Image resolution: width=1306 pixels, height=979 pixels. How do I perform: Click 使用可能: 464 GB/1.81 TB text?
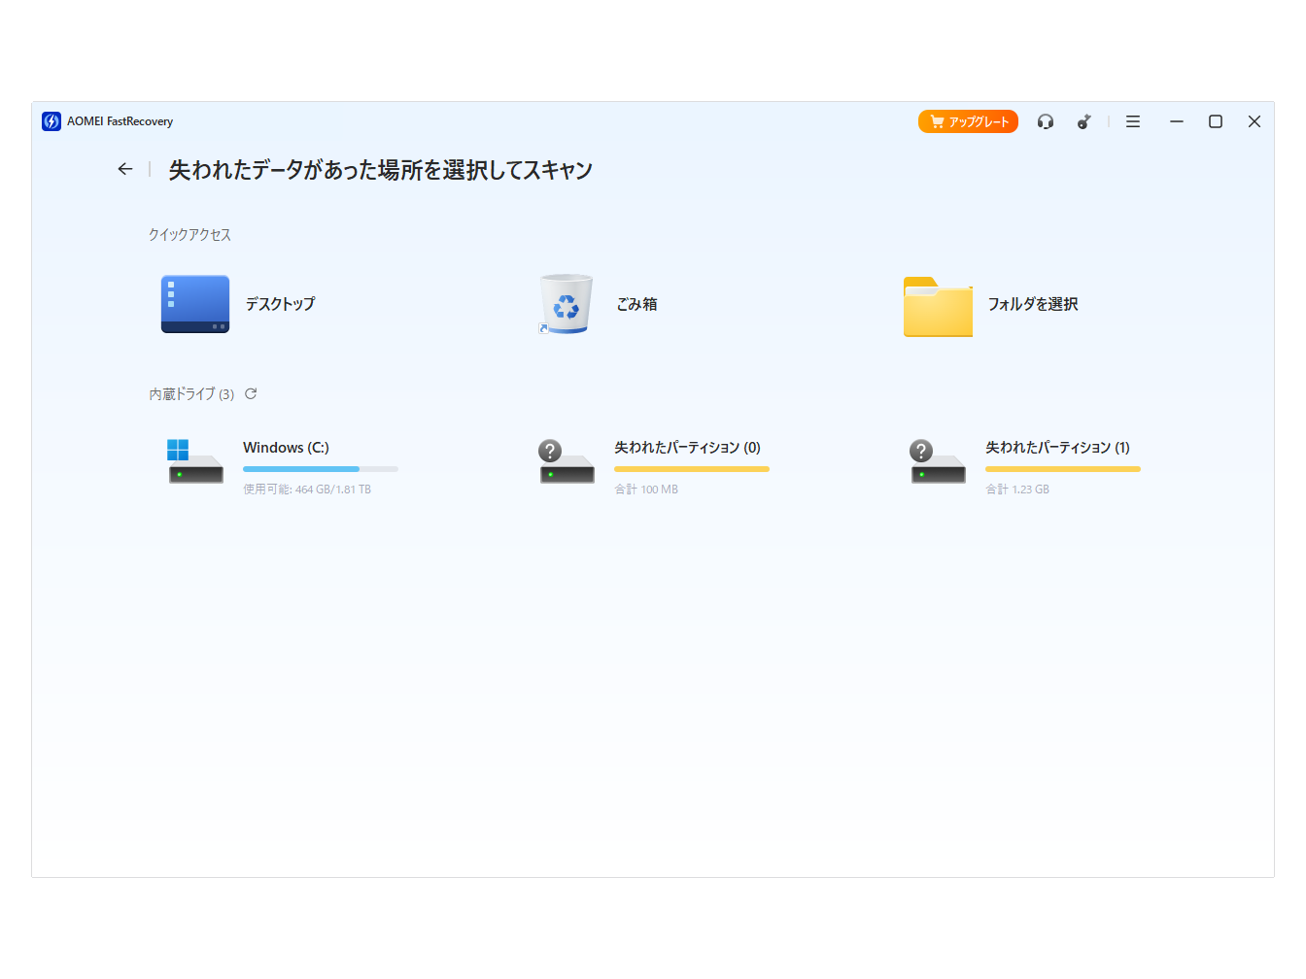coord(307,489)
